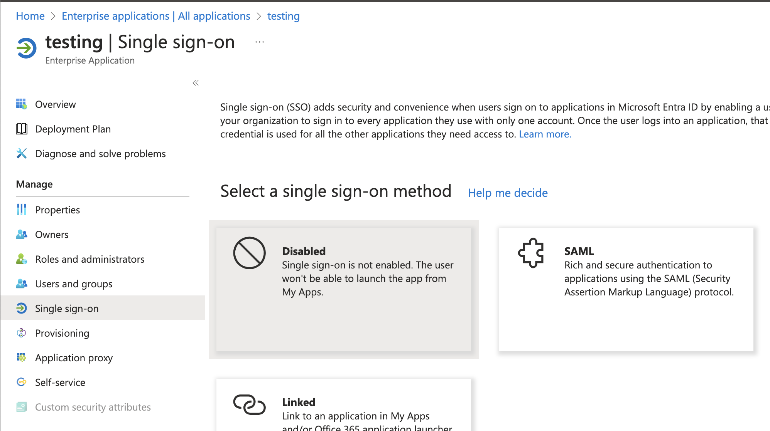The height and width of the screenshot is (431, 770).
Task: Open the ellipsis menu next to page title
Action: [x=259, y=42]
